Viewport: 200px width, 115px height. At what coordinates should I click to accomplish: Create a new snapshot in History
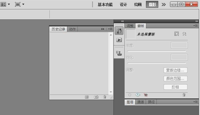click(x=96, y=97)
